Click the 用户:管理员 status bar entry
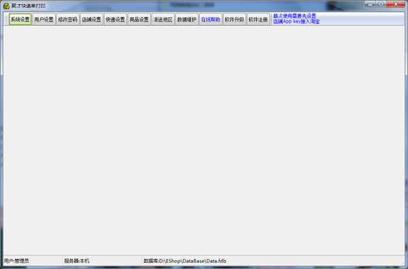The height and width of the screenshot is (269, 408). [x=16, y=261]
